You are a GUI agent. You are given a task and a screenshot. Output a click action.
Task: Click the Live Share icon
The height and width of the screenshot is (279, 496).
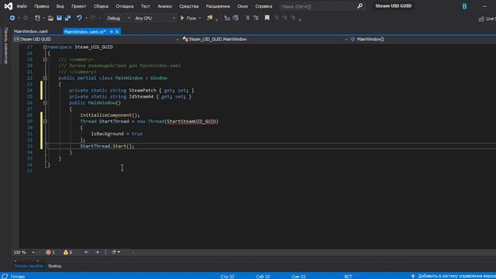[481, 19]
